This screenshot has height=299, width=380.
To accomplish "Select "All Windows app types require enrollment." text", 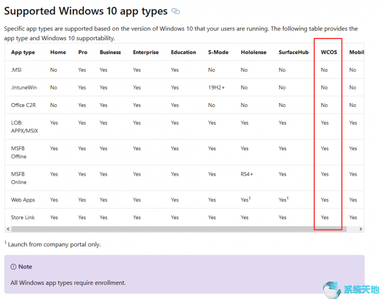I will (x=68, y=283).
